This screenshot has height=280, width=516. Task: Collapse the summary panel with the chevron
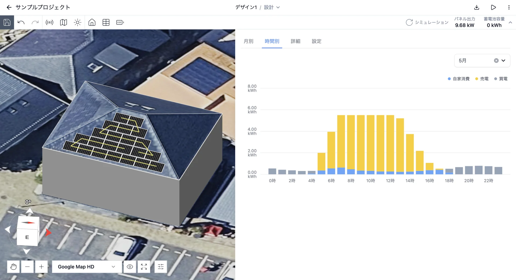tap(510, 23)
